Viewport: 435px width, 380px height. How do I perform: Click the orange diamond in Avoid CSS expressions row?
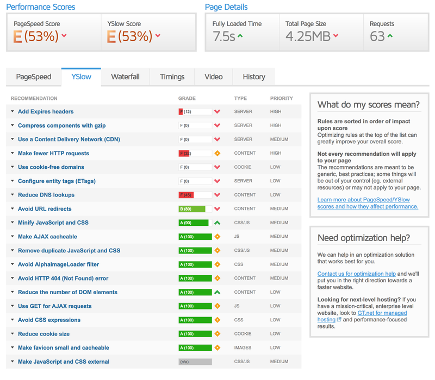point(217,320)
